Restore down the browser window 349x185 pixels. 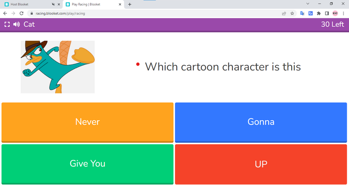click(x=331, y=4)
